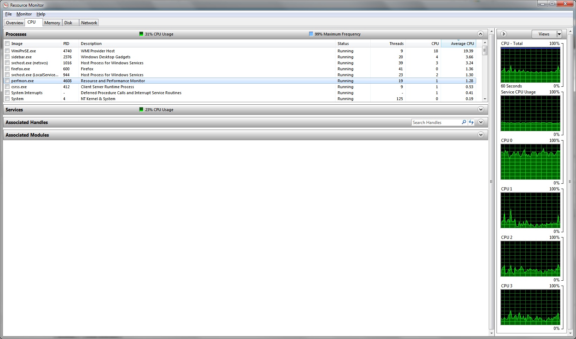Click the main pane scrollbar down arrow
This screenshot has width=576, height=339.
[491, 333]
